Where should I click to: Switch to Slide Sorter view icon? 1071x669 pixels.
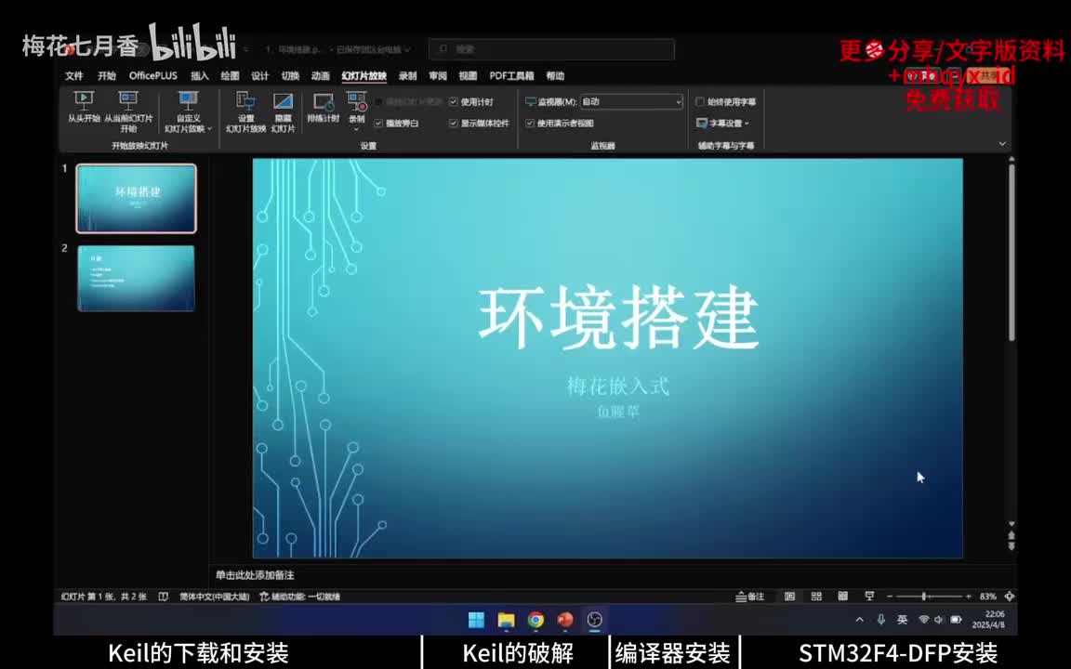coord(816,596)
